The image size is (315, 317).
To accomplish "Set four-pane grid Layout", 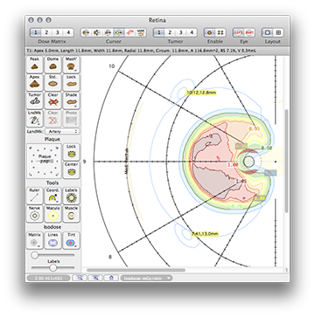I will [x=278, y=32].
